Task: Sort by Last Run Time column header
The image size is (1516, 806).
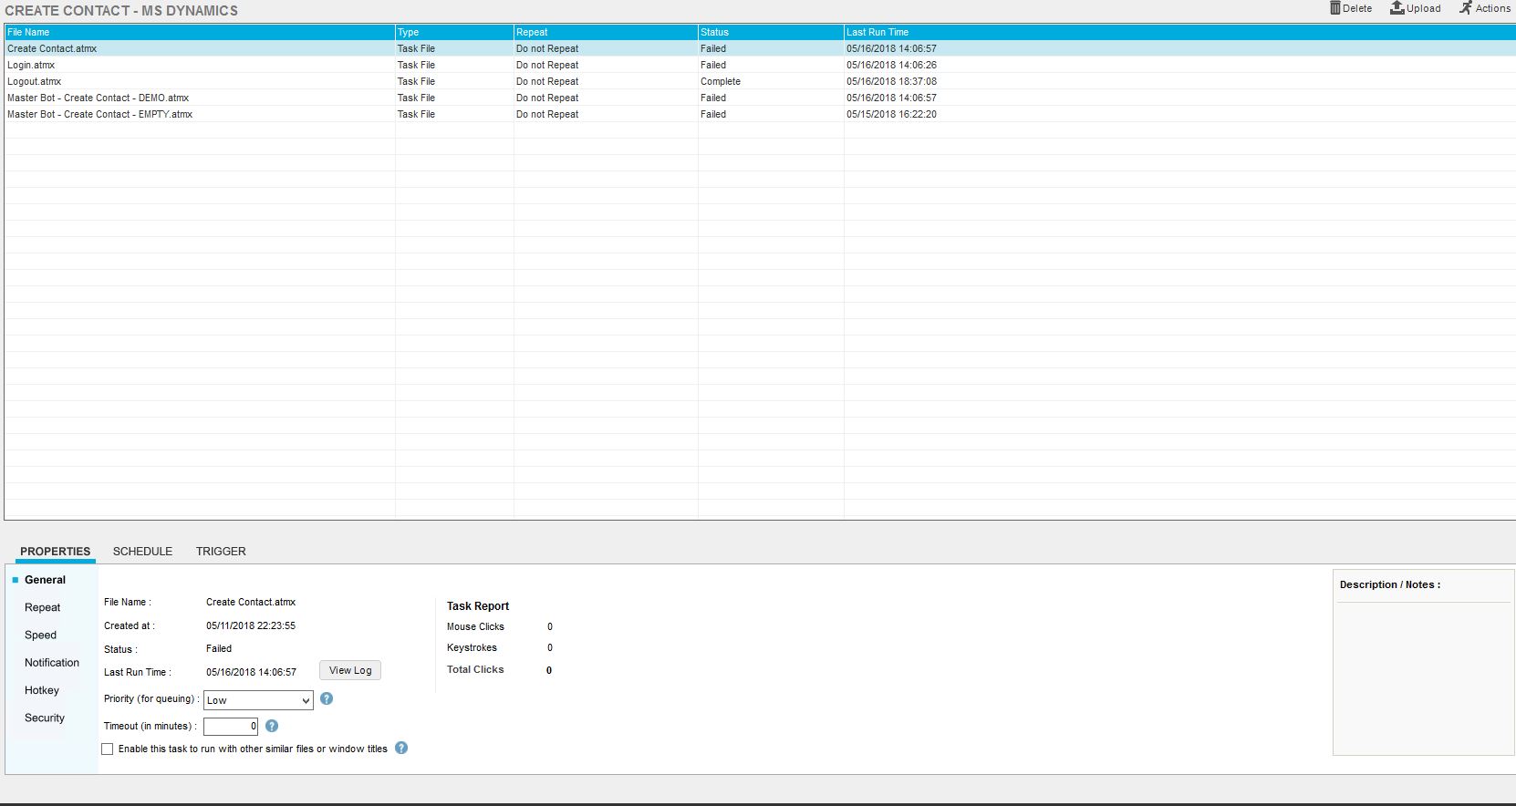Action: pos(1179,32)
